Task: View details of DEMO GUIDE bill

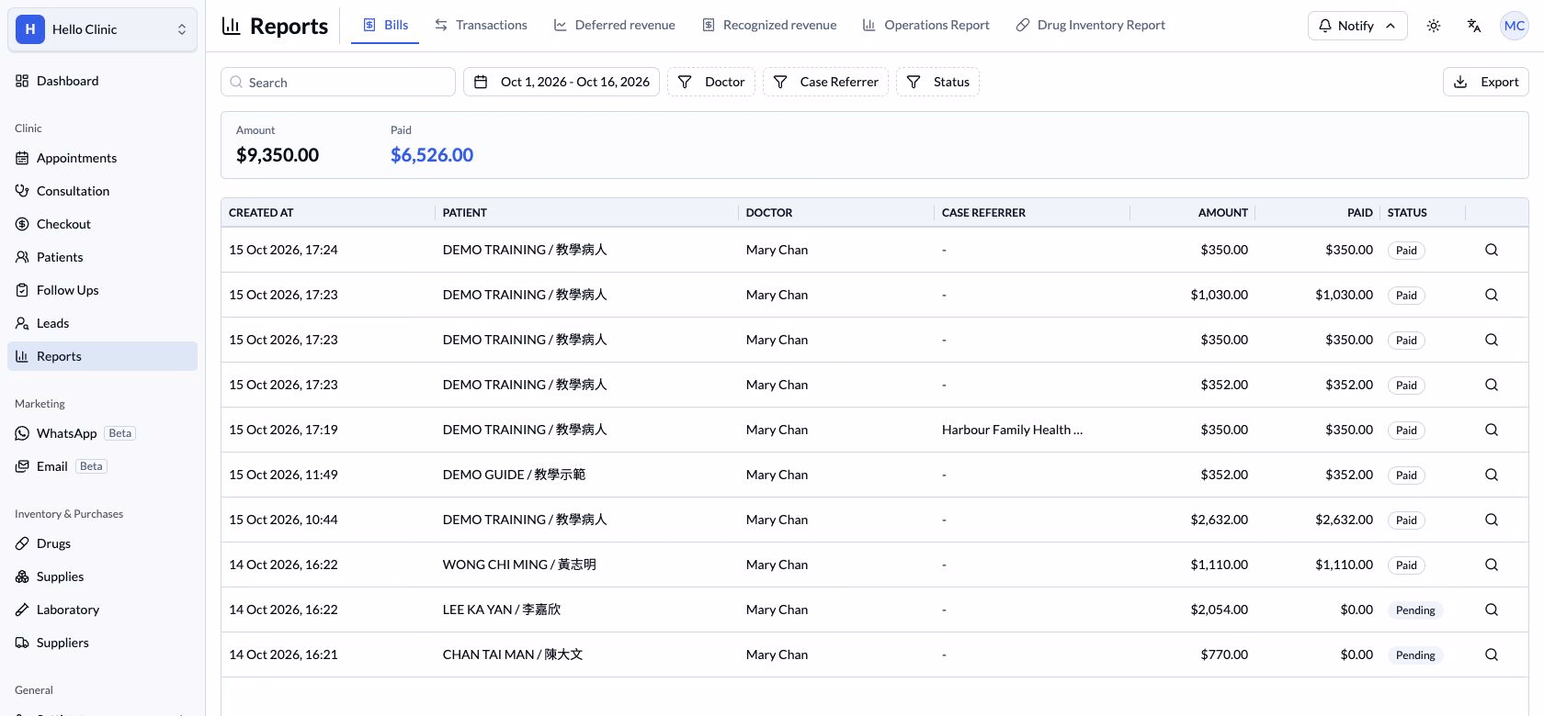Action: pos(1492,475)
